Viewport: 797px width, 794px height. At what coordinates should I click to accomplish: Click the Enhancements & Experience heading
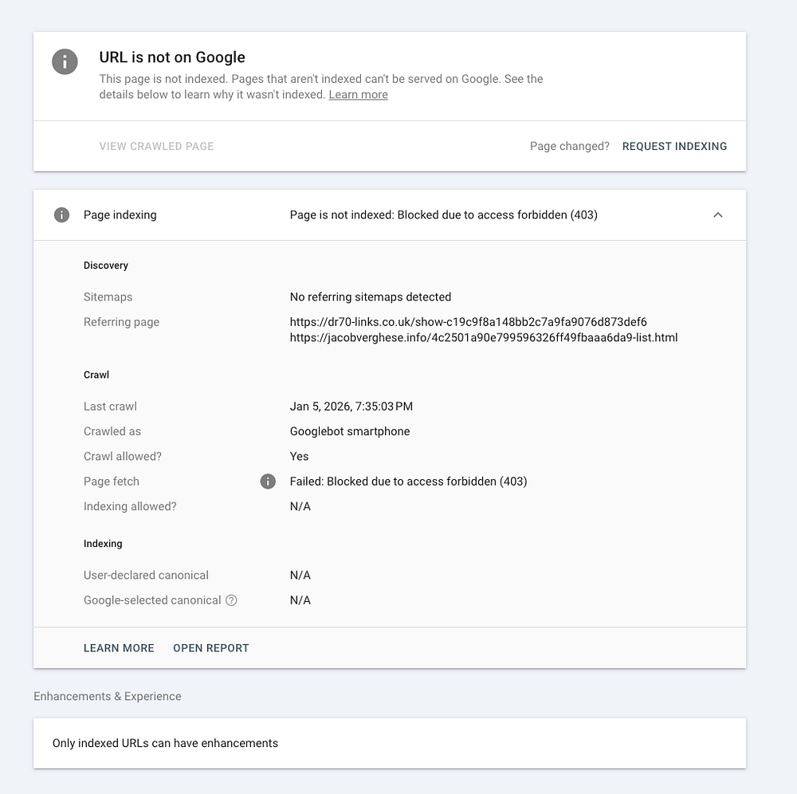coord(108,697)
